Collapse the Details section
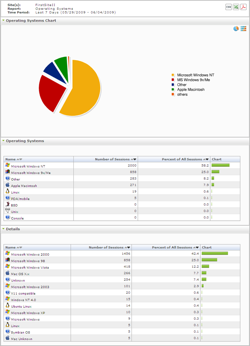This screenshot has width=250, height=346. click(x=3, y=229)
